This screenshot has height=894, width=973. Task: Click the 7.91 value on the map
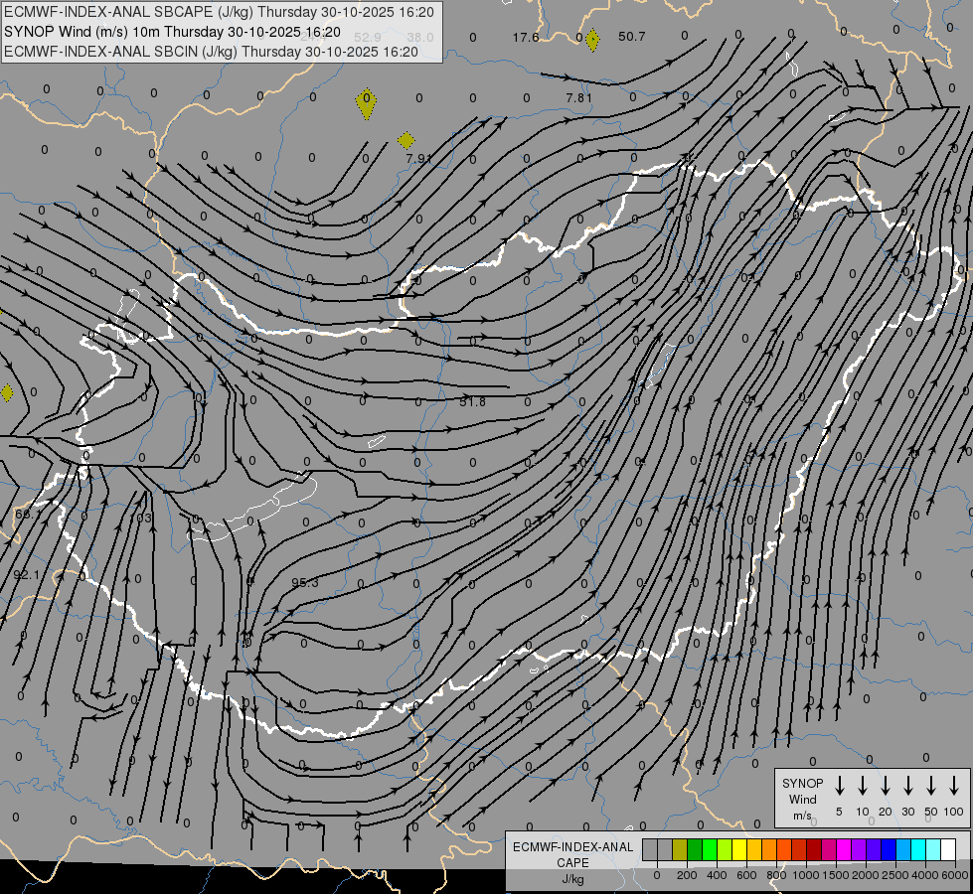pyautogui.click(x=418, y=158)
